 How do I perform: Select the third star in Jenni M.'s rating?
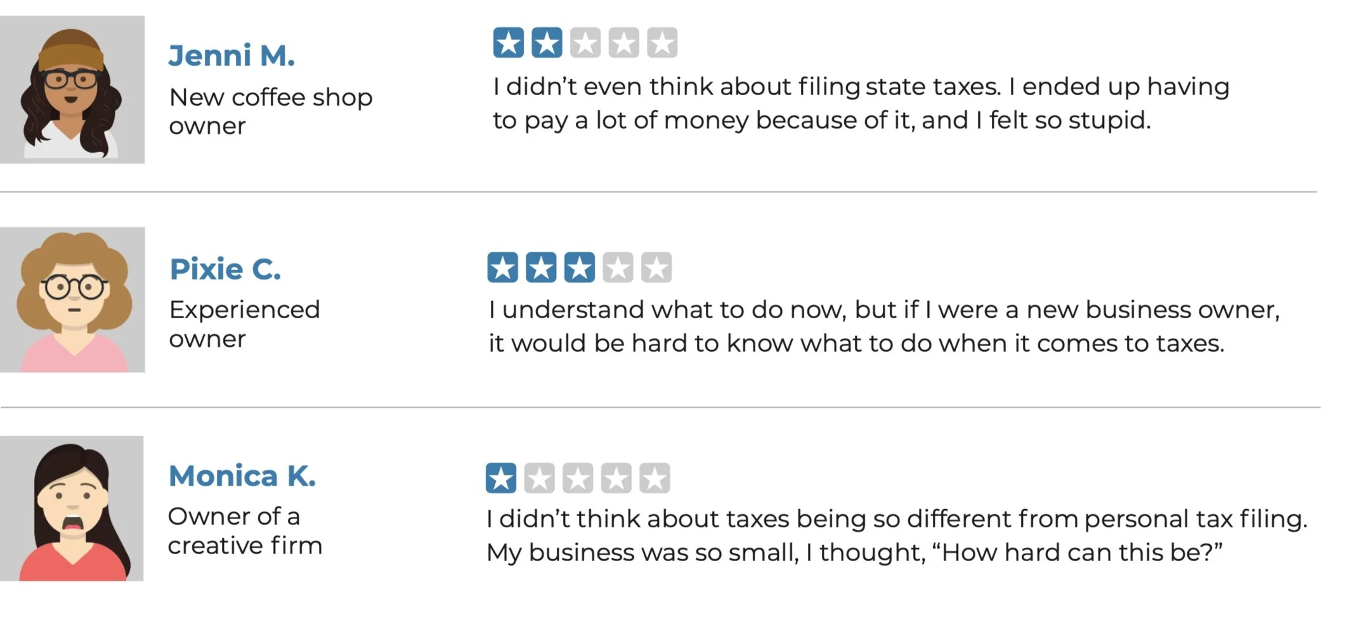[585, 43]
